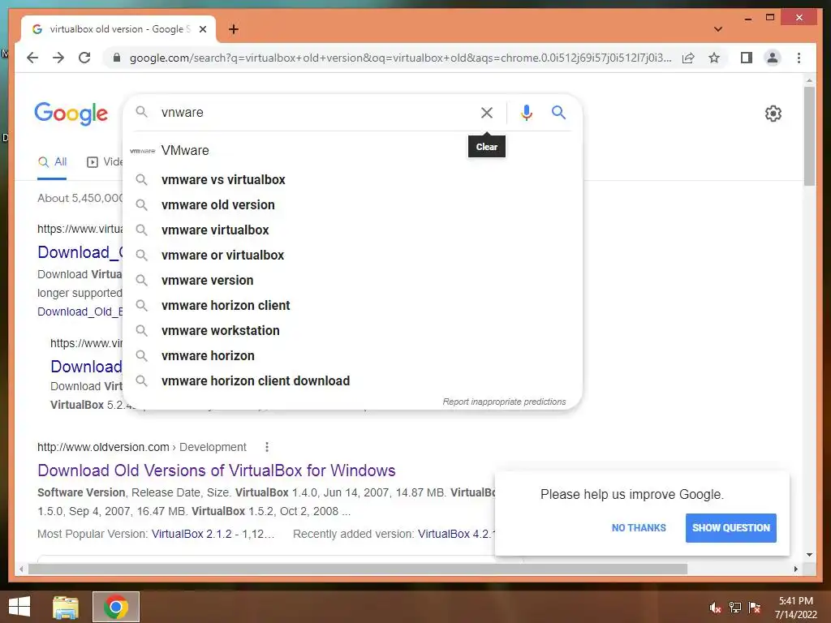This screenshot has width=831, height=623.
Task: Reload the current page
Action: (84, 58)
